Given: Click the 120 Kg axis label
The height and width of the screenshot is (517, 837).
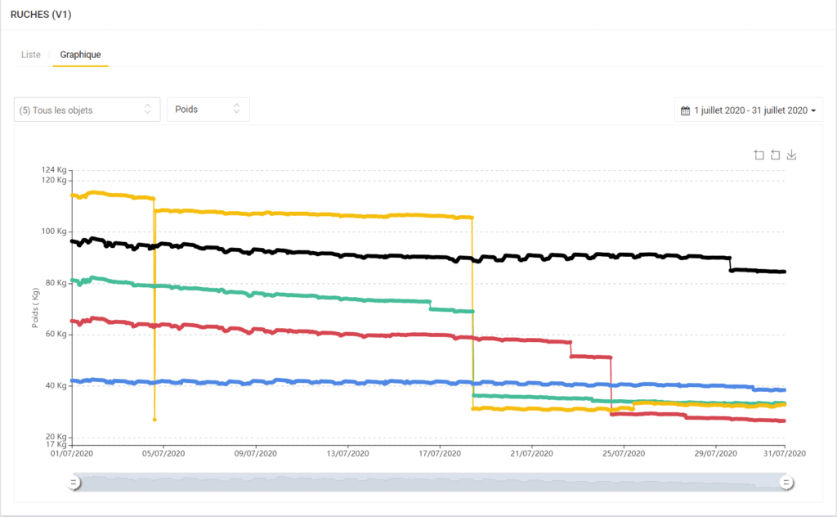Looking at the screenshot, I should pyautogui.click(x=54, y=180).
